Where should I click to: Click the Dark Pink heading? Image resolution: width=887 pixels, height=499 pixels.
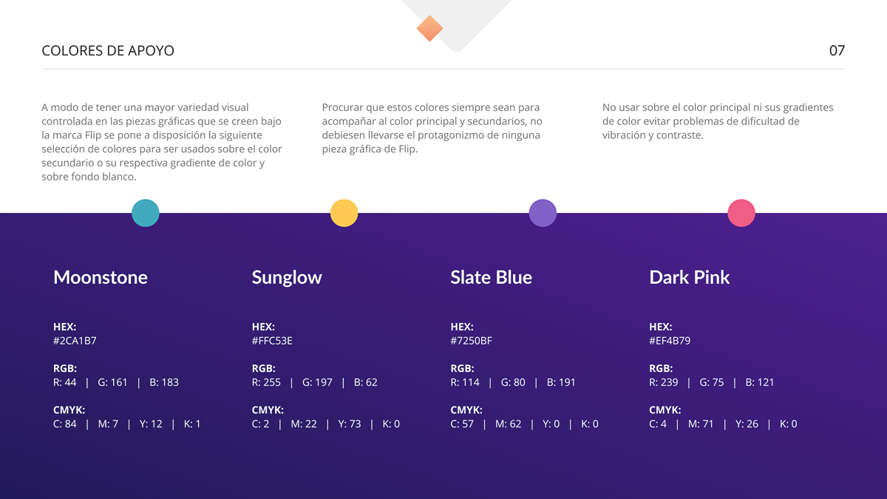click(x=689, y=277)
